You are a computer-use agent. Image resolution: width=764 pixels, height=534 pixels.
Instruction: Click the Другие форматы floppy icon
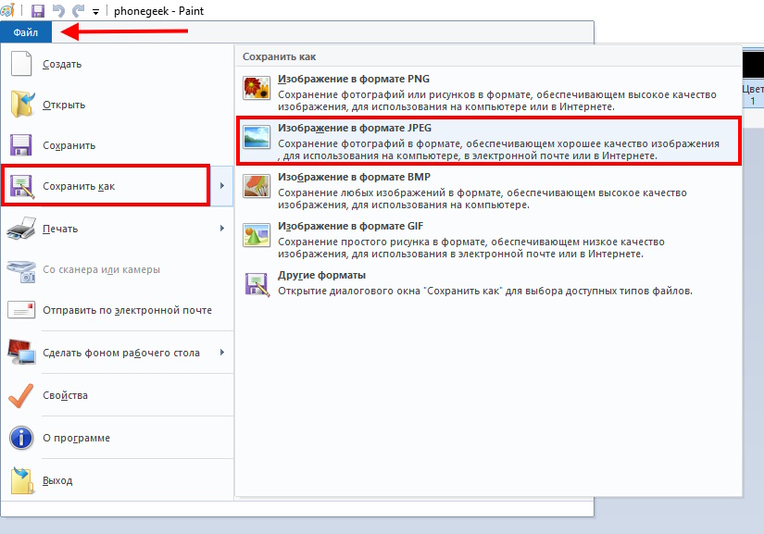click(x=257, y=285)
